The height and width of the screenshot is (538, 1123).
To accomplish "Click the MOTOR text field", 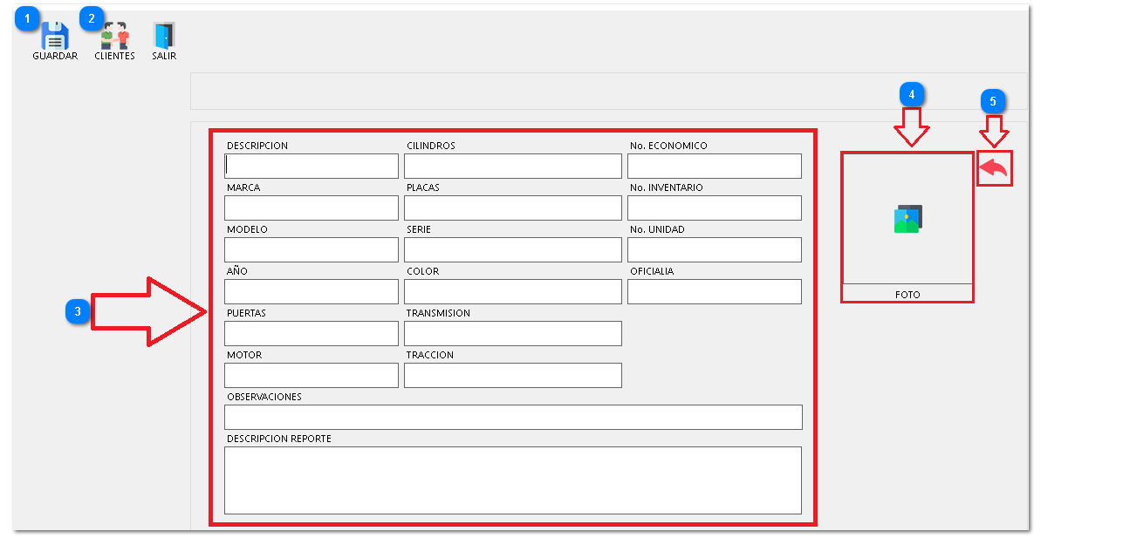I will tap(312, 375).
